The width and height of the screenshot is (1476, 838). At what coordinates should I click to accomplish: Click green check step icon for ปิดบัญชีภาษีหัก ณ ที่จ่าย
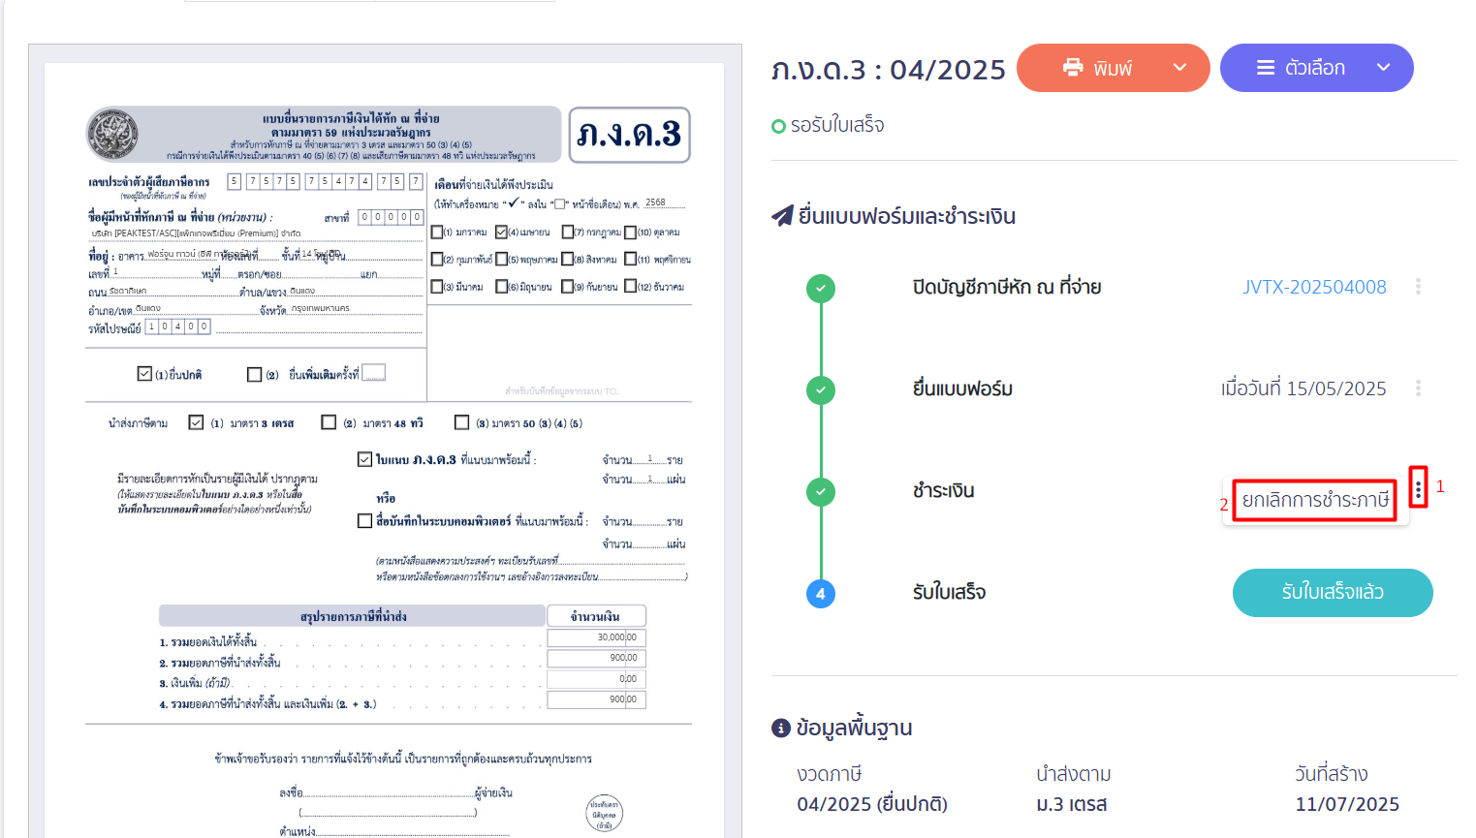pyautogui.click(x=821, y=288)
